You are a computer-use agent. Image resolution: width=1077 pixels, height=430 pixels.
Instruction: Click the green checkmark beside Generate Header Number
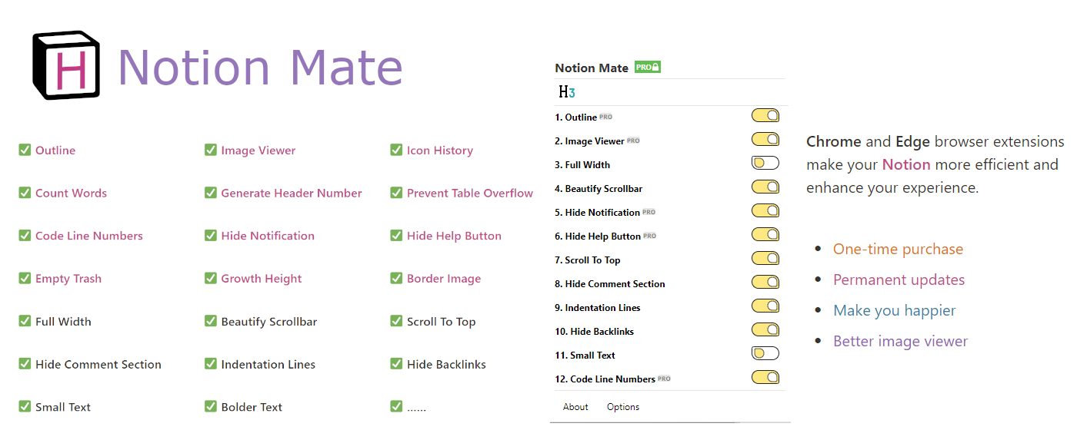[x=211, y=193]
